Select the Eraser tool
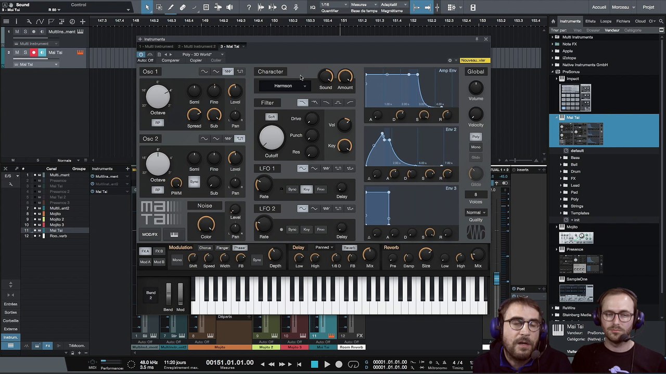The height and width of the screenshot is (374, 666). pos(183,7)
